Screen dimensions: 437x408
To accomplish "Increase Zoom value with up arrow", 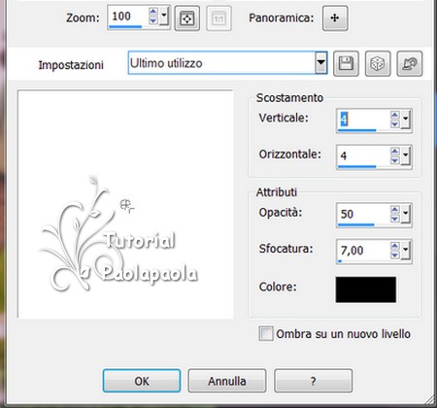I will pos(153,12).
